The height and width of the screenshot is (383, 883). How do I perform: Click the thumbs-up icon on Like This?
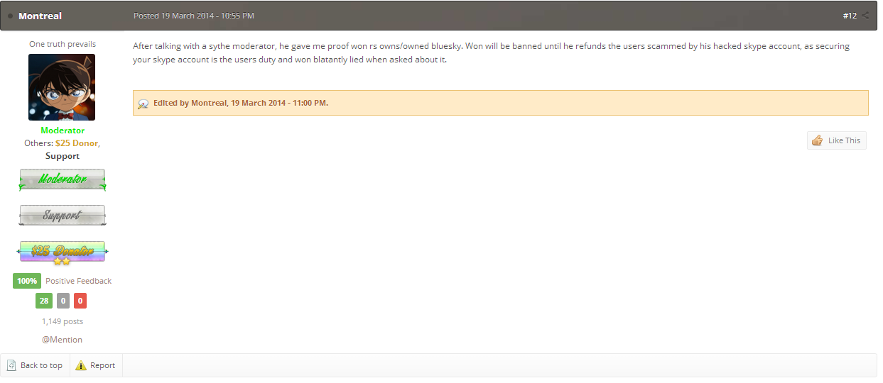pyautogui.click(x=817, y=140)
